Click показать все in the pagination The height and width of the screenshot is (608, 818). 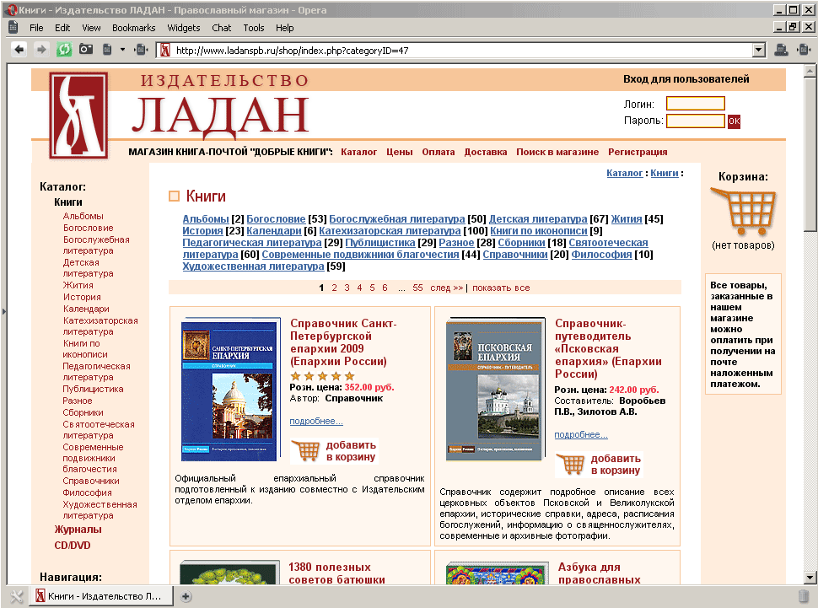click(x=501, y=288)
